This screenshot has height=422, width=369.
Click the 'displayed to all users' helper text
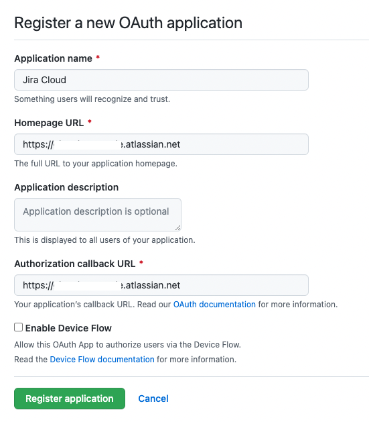pos(104,240)
